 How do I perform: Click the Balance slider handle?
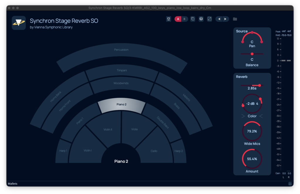pyautogui.click(x=252, y=54)
